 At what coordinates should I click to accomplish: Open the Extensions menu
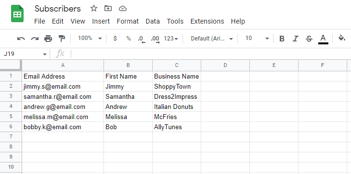tap(208, 21)
